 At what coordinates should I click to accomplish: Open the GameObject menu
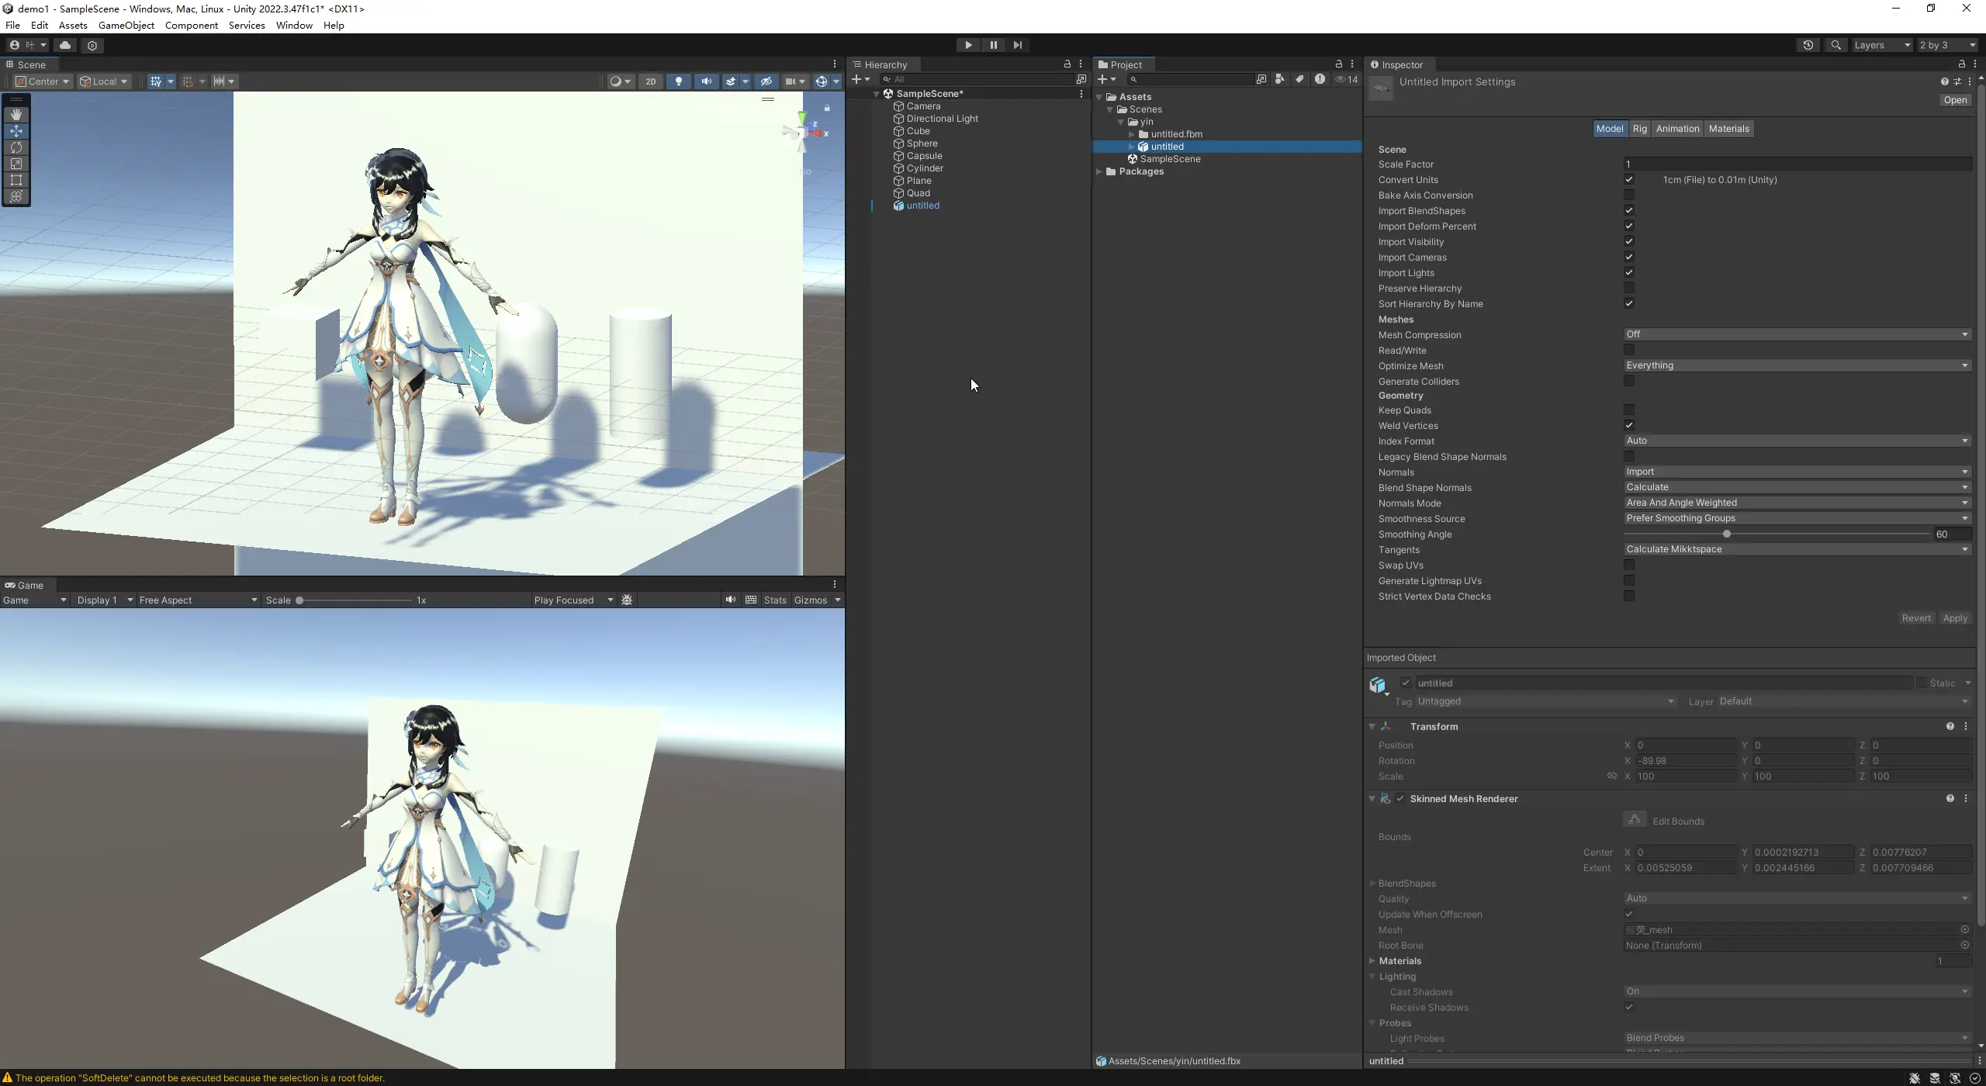click(126, 26)
